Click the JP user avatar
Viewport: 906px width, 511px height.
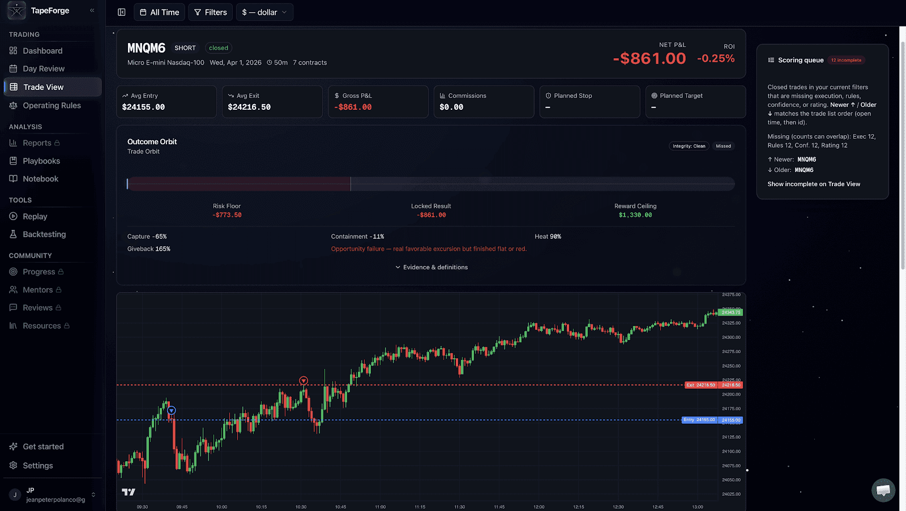tap(15, 495)
